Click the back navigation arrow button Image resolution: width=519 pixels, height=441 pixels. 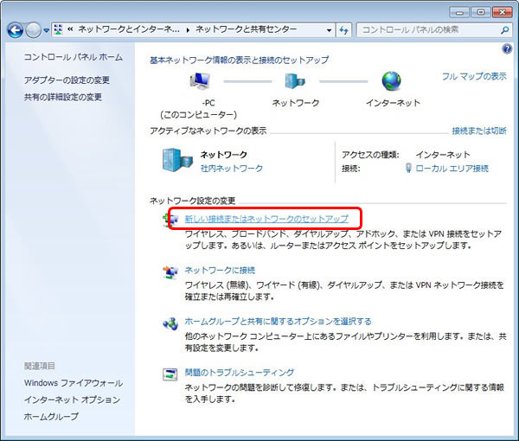16,29
